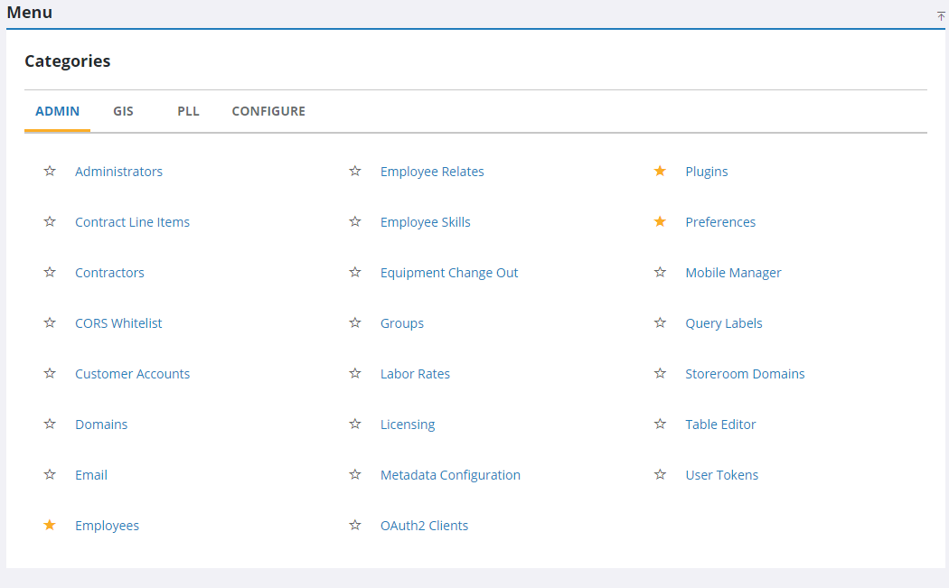Switch to the GIS tab

coord(123,111)
